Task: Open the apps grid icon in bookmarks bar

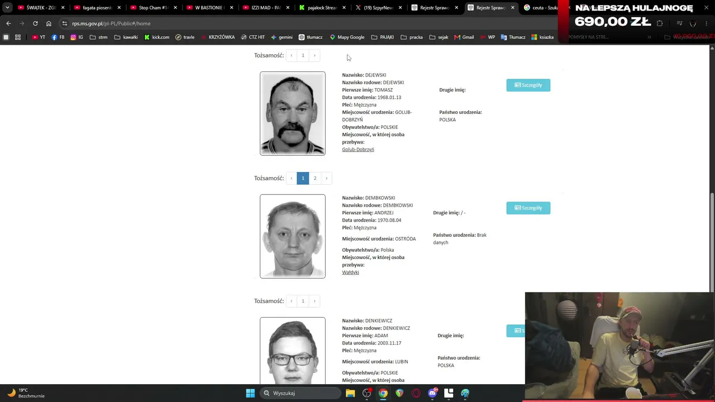Action: click(x=18, y=37)
